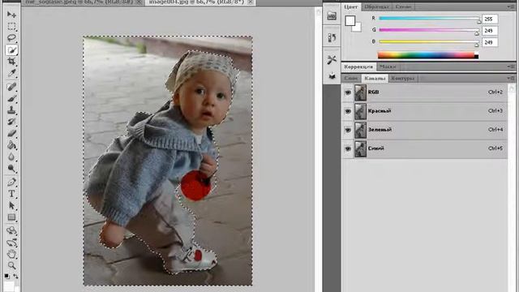Viewport: 519px width, 292px height.
Task: Switch to the Цвет tab
Action: coord(351,6)
